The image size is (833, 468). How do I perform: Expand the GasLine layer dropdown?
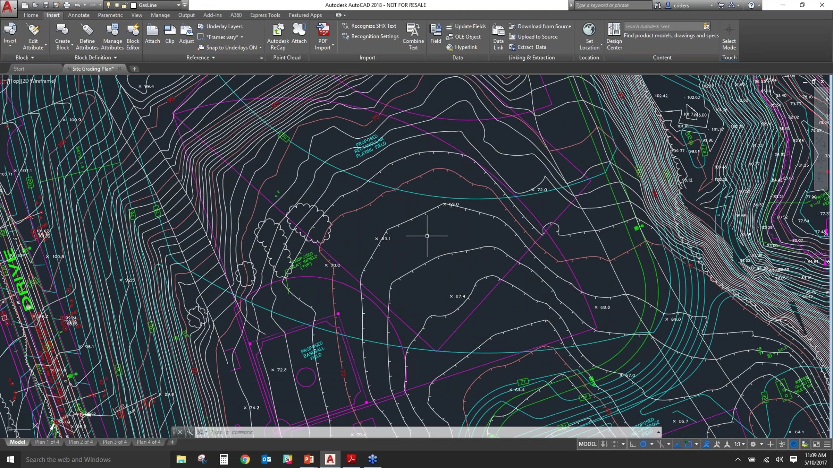click(x=178, y=5)
